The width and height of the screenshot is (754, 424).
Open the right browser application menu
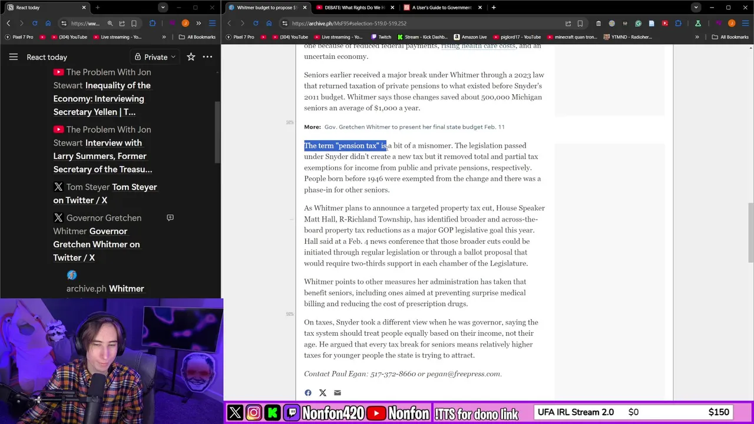pos(745,24)
